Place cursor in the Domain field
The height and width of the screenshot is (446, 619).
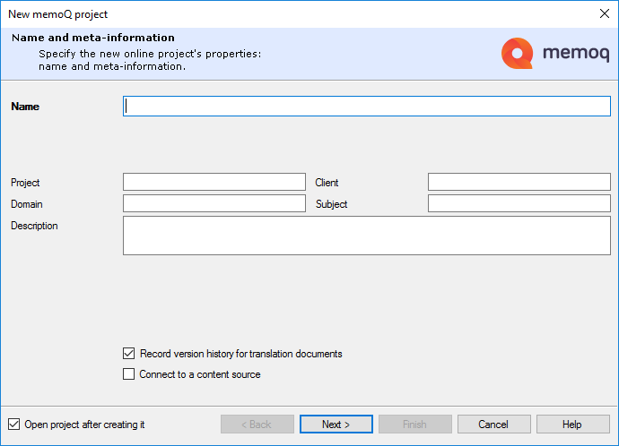[x=214, y=204]
